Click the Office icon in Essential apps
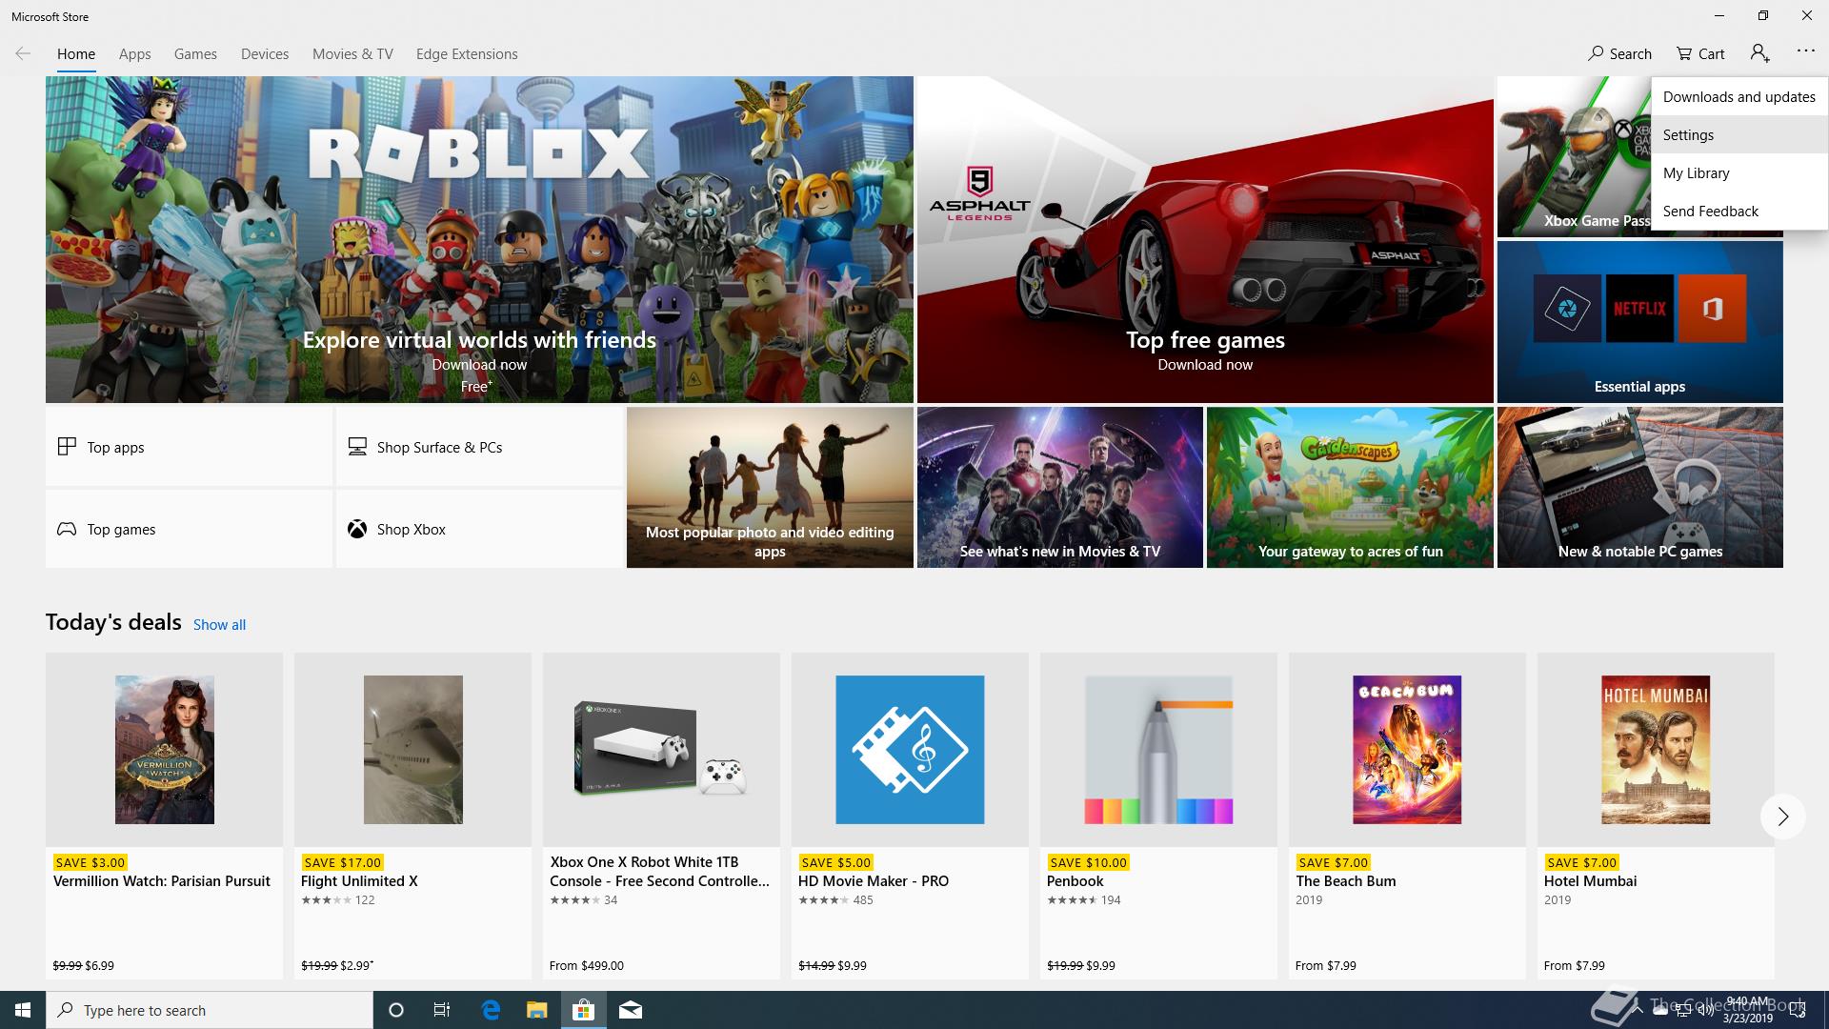 (1713, 309)
